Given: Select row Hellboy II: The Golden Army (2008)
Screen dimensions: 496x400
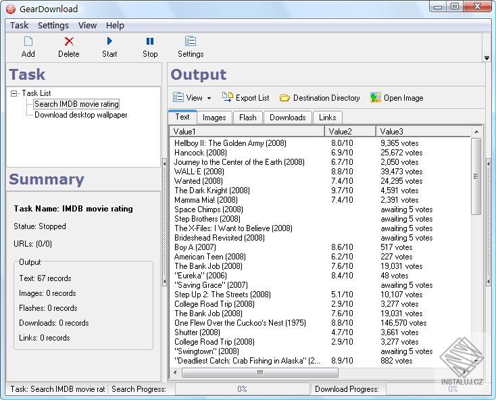Looking at the screenshot, I should (x=320, y=143).
